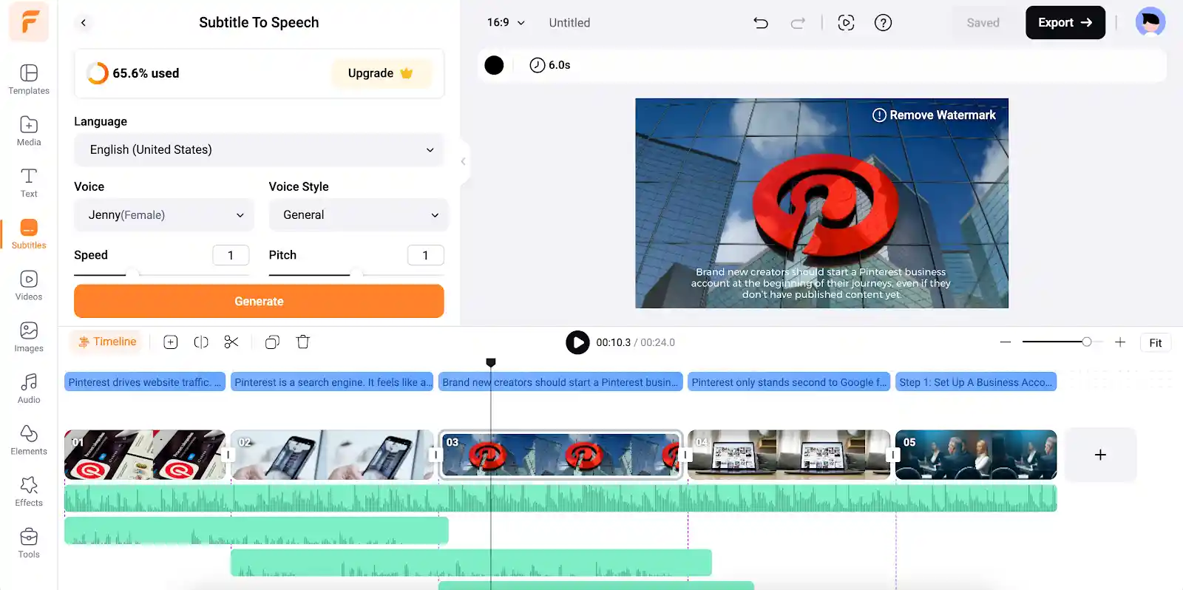The image size is (1183, 590).
Task: Click the trash delete icon in timeline
Action: point(303,342)
